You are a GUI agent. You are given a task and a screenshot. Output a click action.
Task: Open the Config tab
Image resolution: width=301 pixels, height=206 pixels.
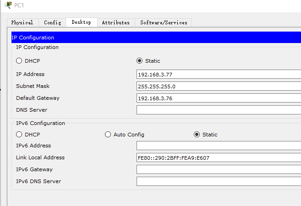pyautogui.click(x=52, y=22)
